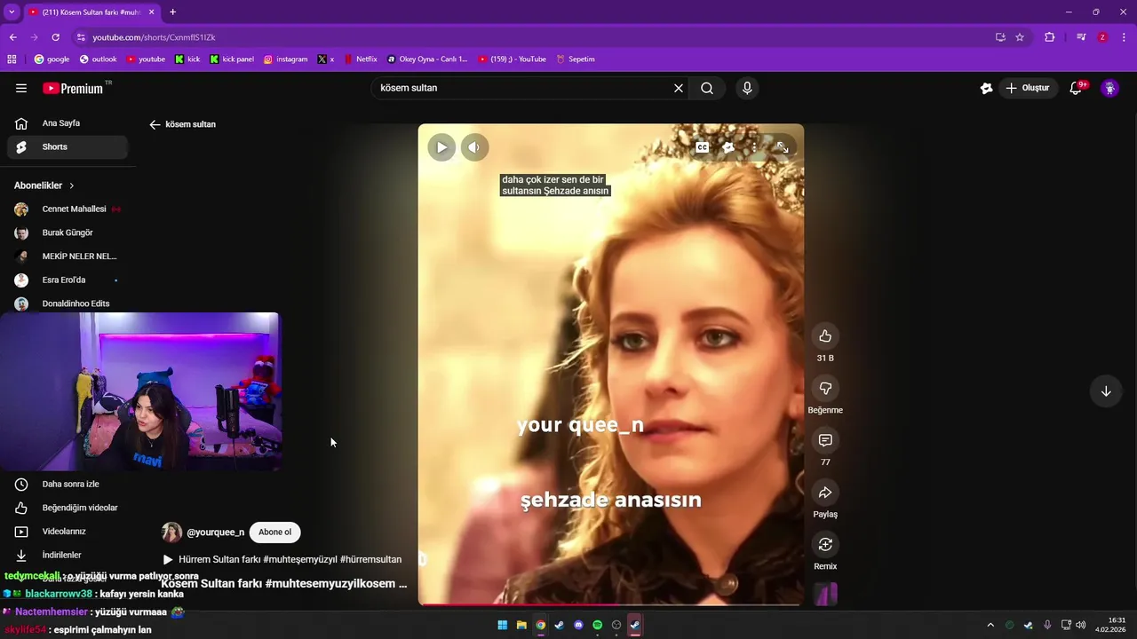The image size is (1137, 639).
Task: Open the kick panel bookmark
Action: pyautogui.click(x=232, y=59)
